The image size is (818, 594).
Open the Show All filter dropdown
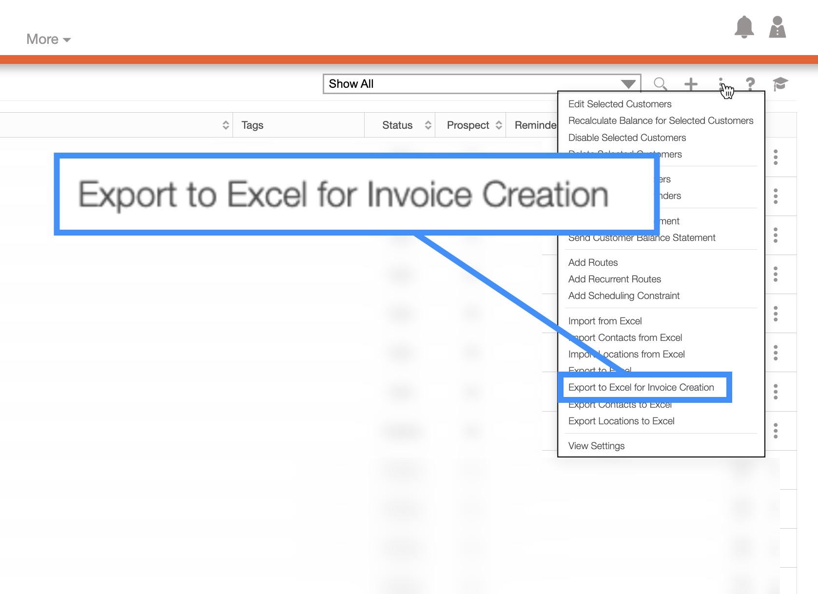(481, 84)
